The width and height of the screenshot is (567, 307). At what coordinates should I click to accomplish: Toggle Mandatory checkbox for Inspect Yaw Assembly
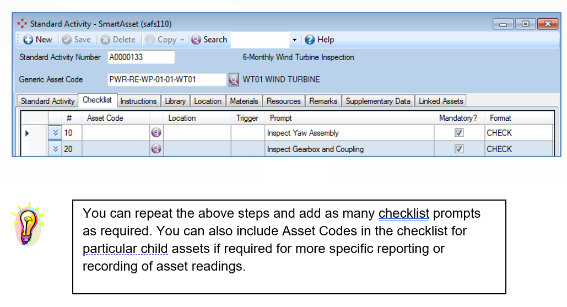point(459,133)
